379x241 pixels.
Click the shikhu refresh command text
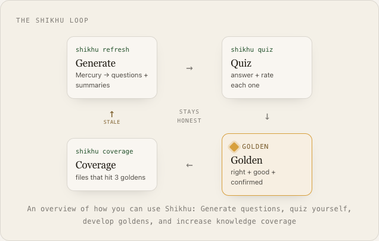pos(102,49)
